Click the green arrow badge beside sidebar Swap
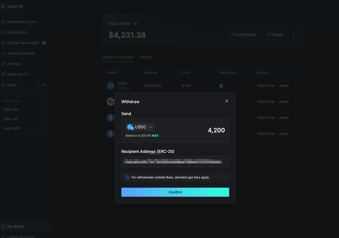This screenshot has height=238, width=339. pyautogui.click(x=43, y=85)
